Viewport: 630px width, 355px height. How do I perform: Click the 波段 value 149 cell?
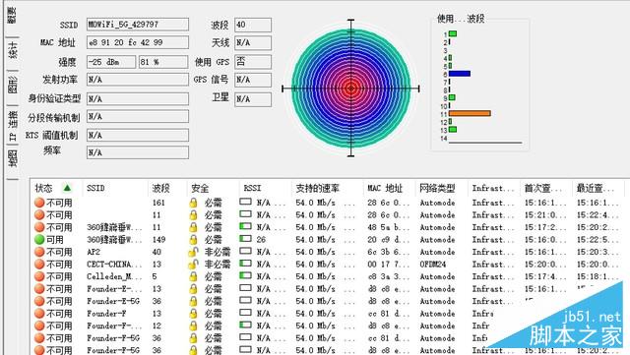[158, 240]
